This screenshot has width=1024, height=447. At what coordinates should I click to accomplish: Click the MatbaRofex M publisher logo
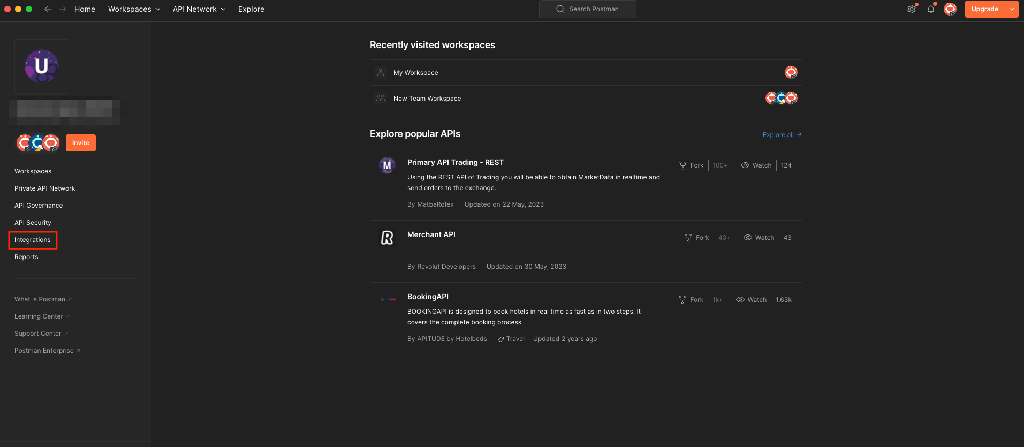[x=387, y=165]
